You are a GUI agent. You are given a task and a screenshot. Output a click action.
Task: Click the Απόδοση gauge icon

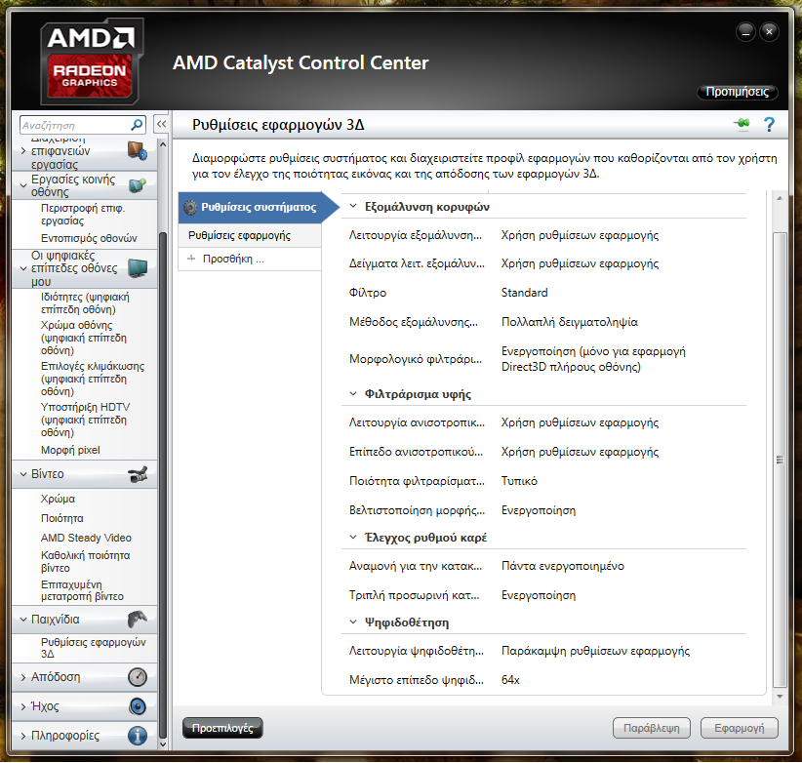click(x=137, y=677)
